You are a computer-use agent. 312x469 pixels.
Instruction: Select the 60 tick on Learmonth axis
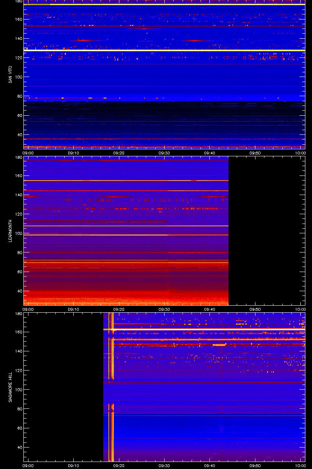19,272
